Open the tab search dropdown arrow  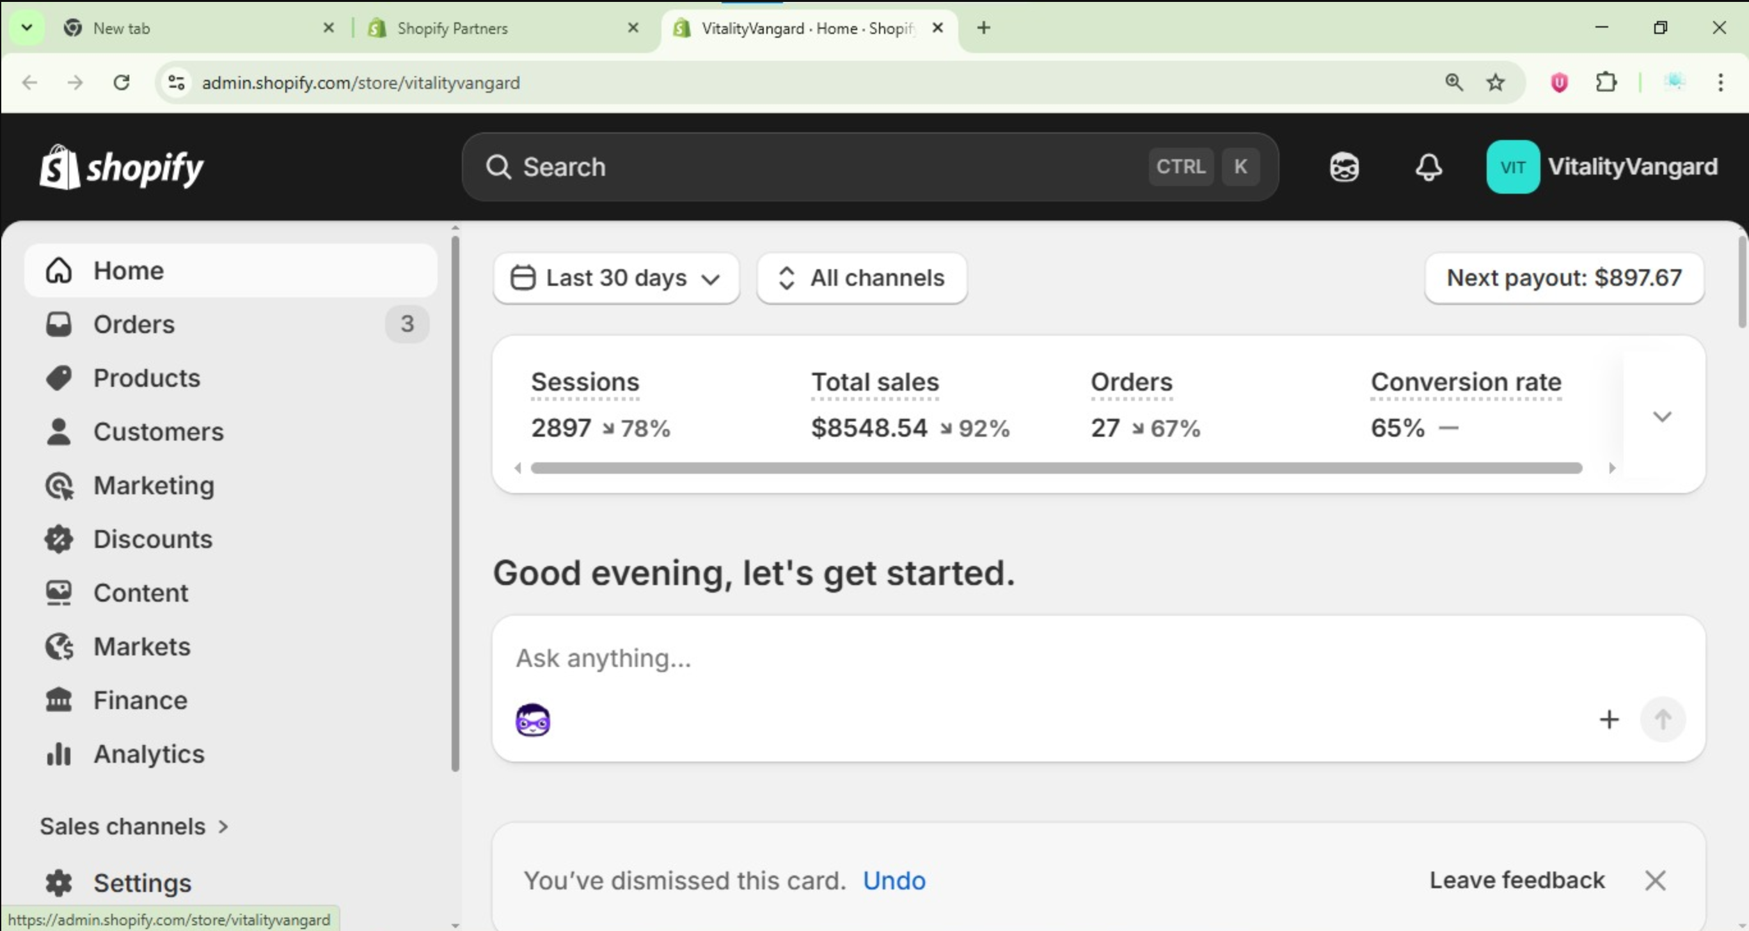(x=26, y=28)
